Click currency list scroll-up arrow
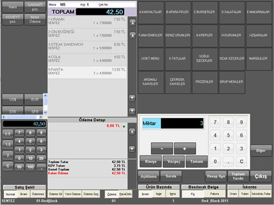 (45, 96)
